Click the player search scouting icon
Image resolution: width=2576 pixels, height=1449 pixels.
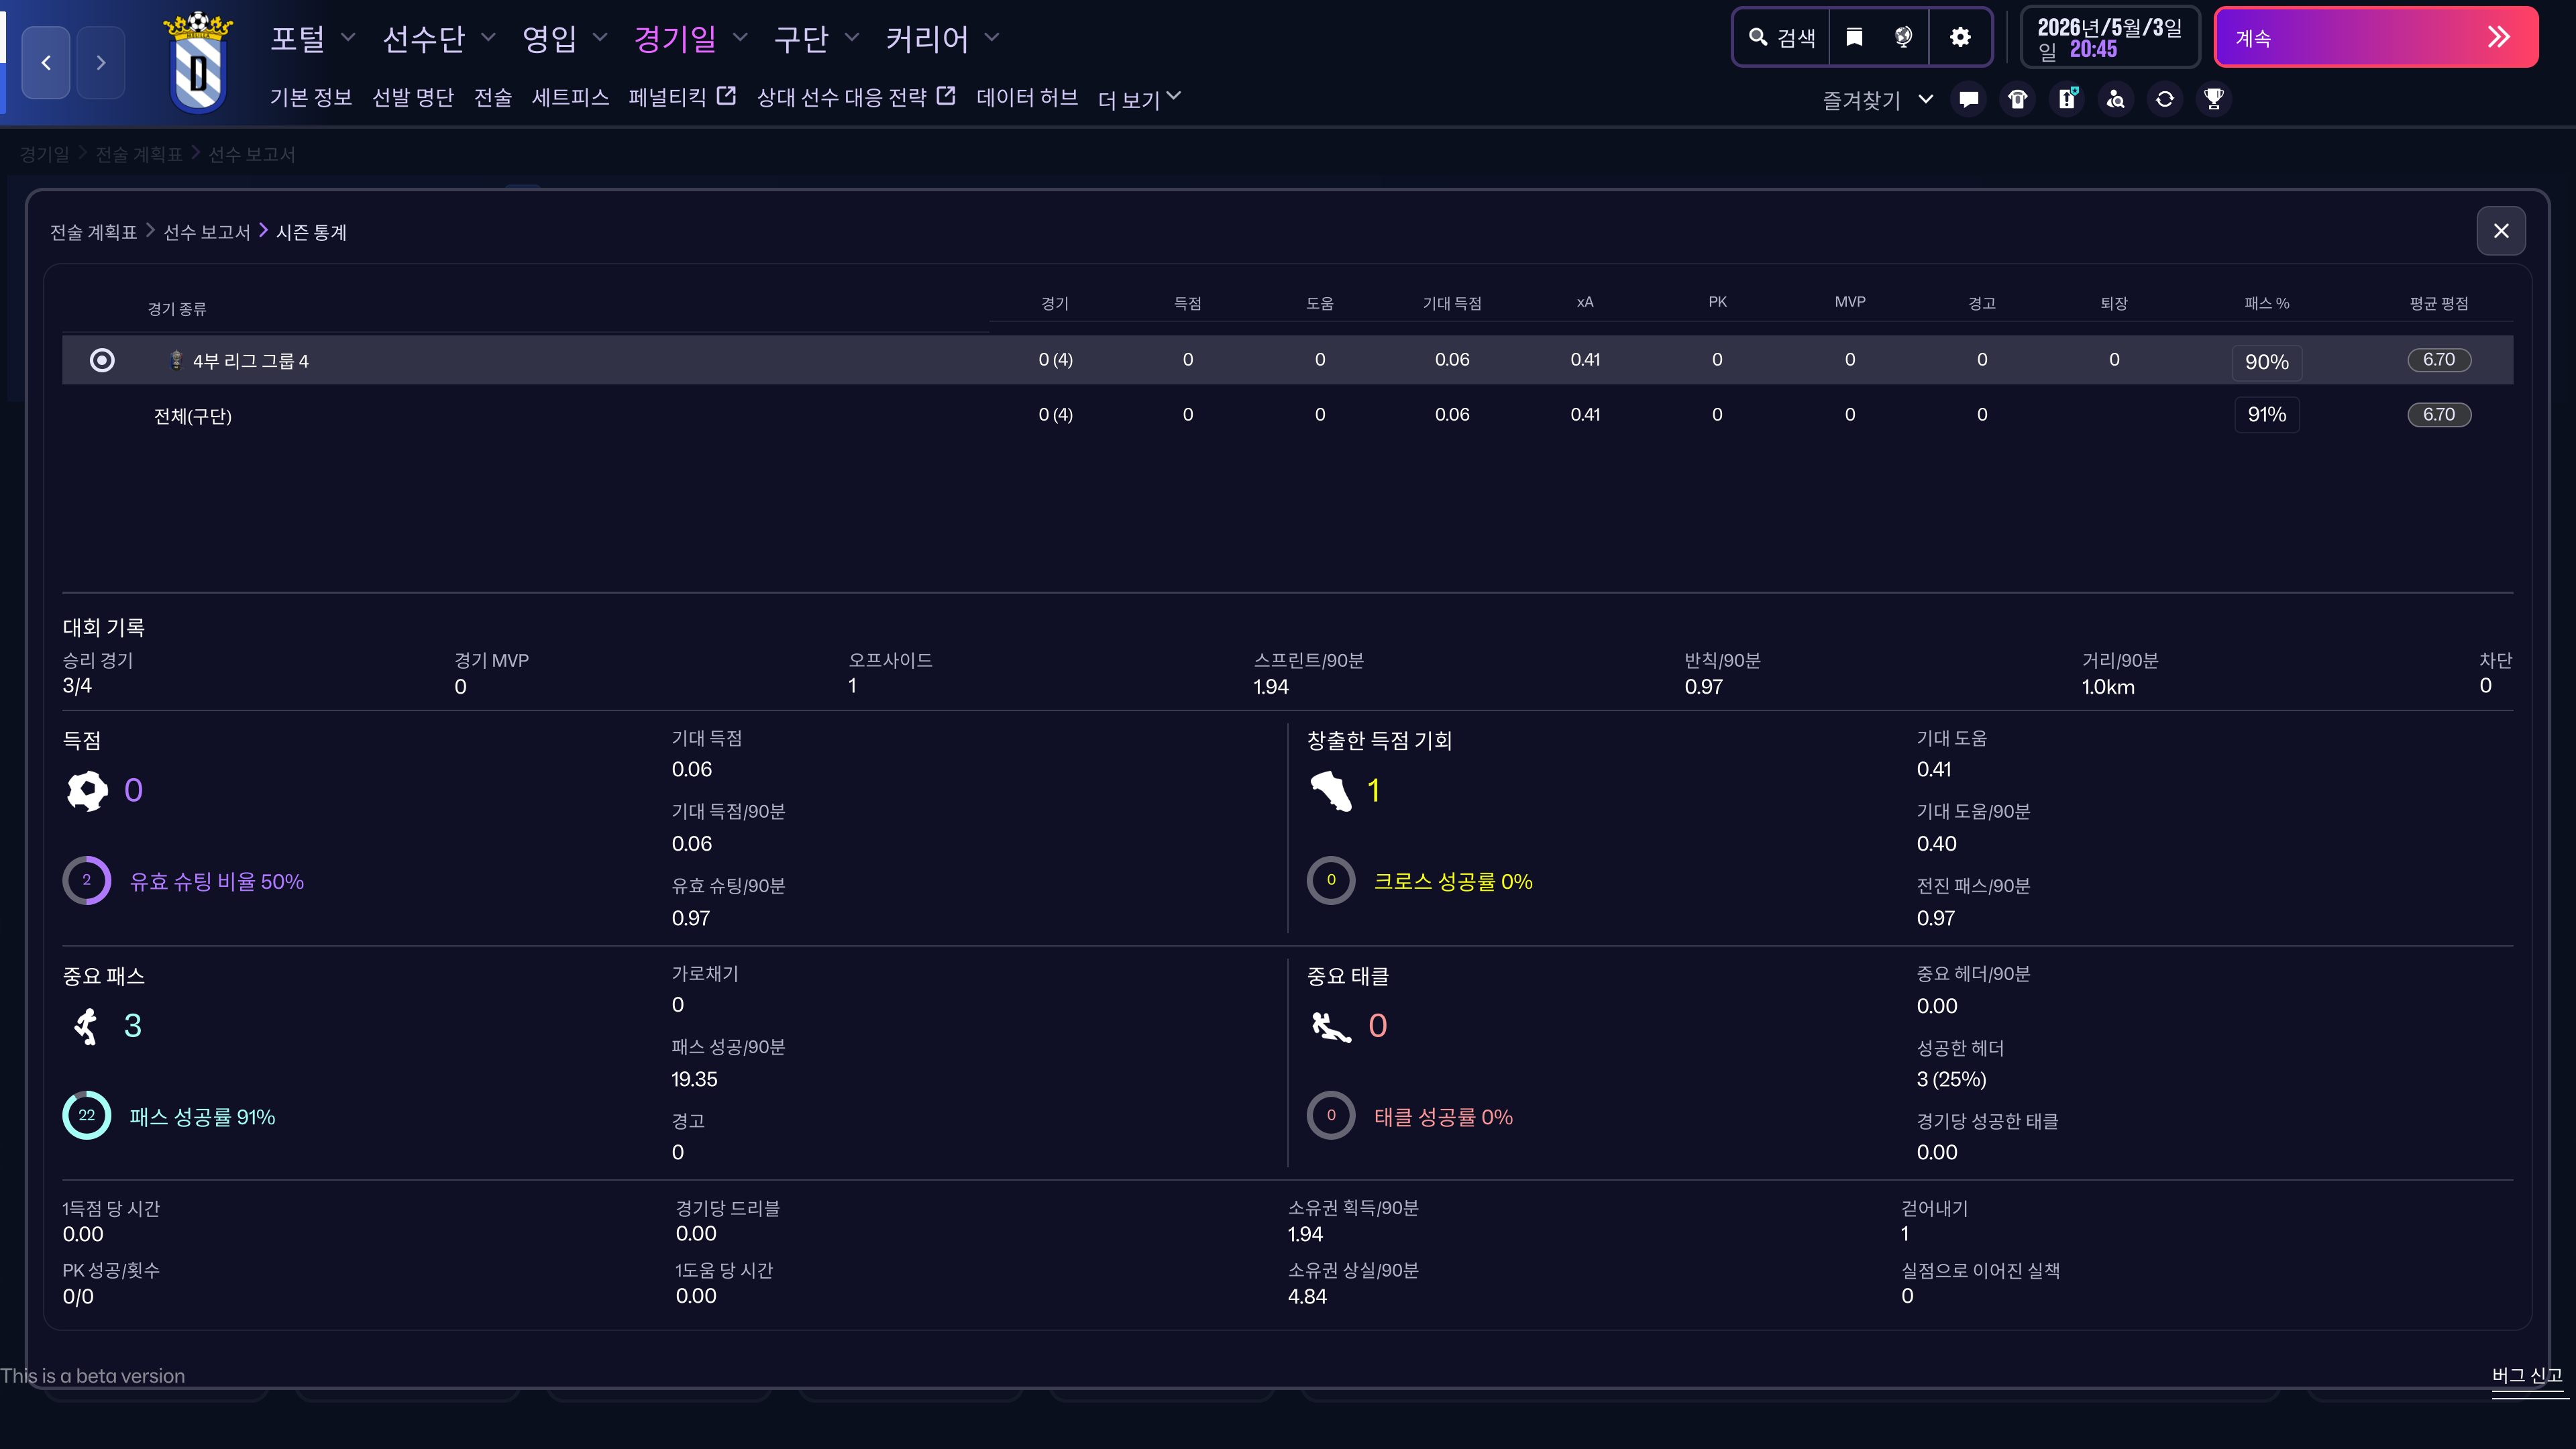coord(2116,99)
